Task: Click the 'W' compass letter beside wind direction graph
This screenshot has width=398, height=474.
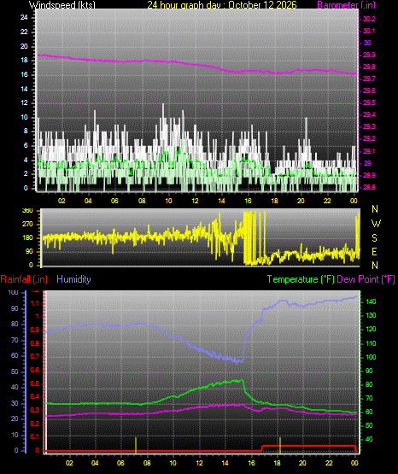Action: pos(376,224)
